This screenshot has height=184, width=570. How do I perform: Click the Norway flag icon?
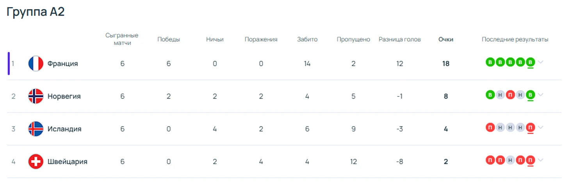(36, 96)
